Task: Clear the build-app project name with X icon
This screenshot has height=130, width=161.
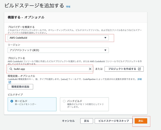Action: tap(90, 69)
